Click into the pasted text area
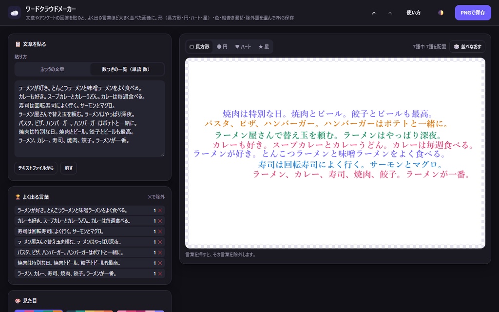Screen dimensions: 499x312 [90, 119]
